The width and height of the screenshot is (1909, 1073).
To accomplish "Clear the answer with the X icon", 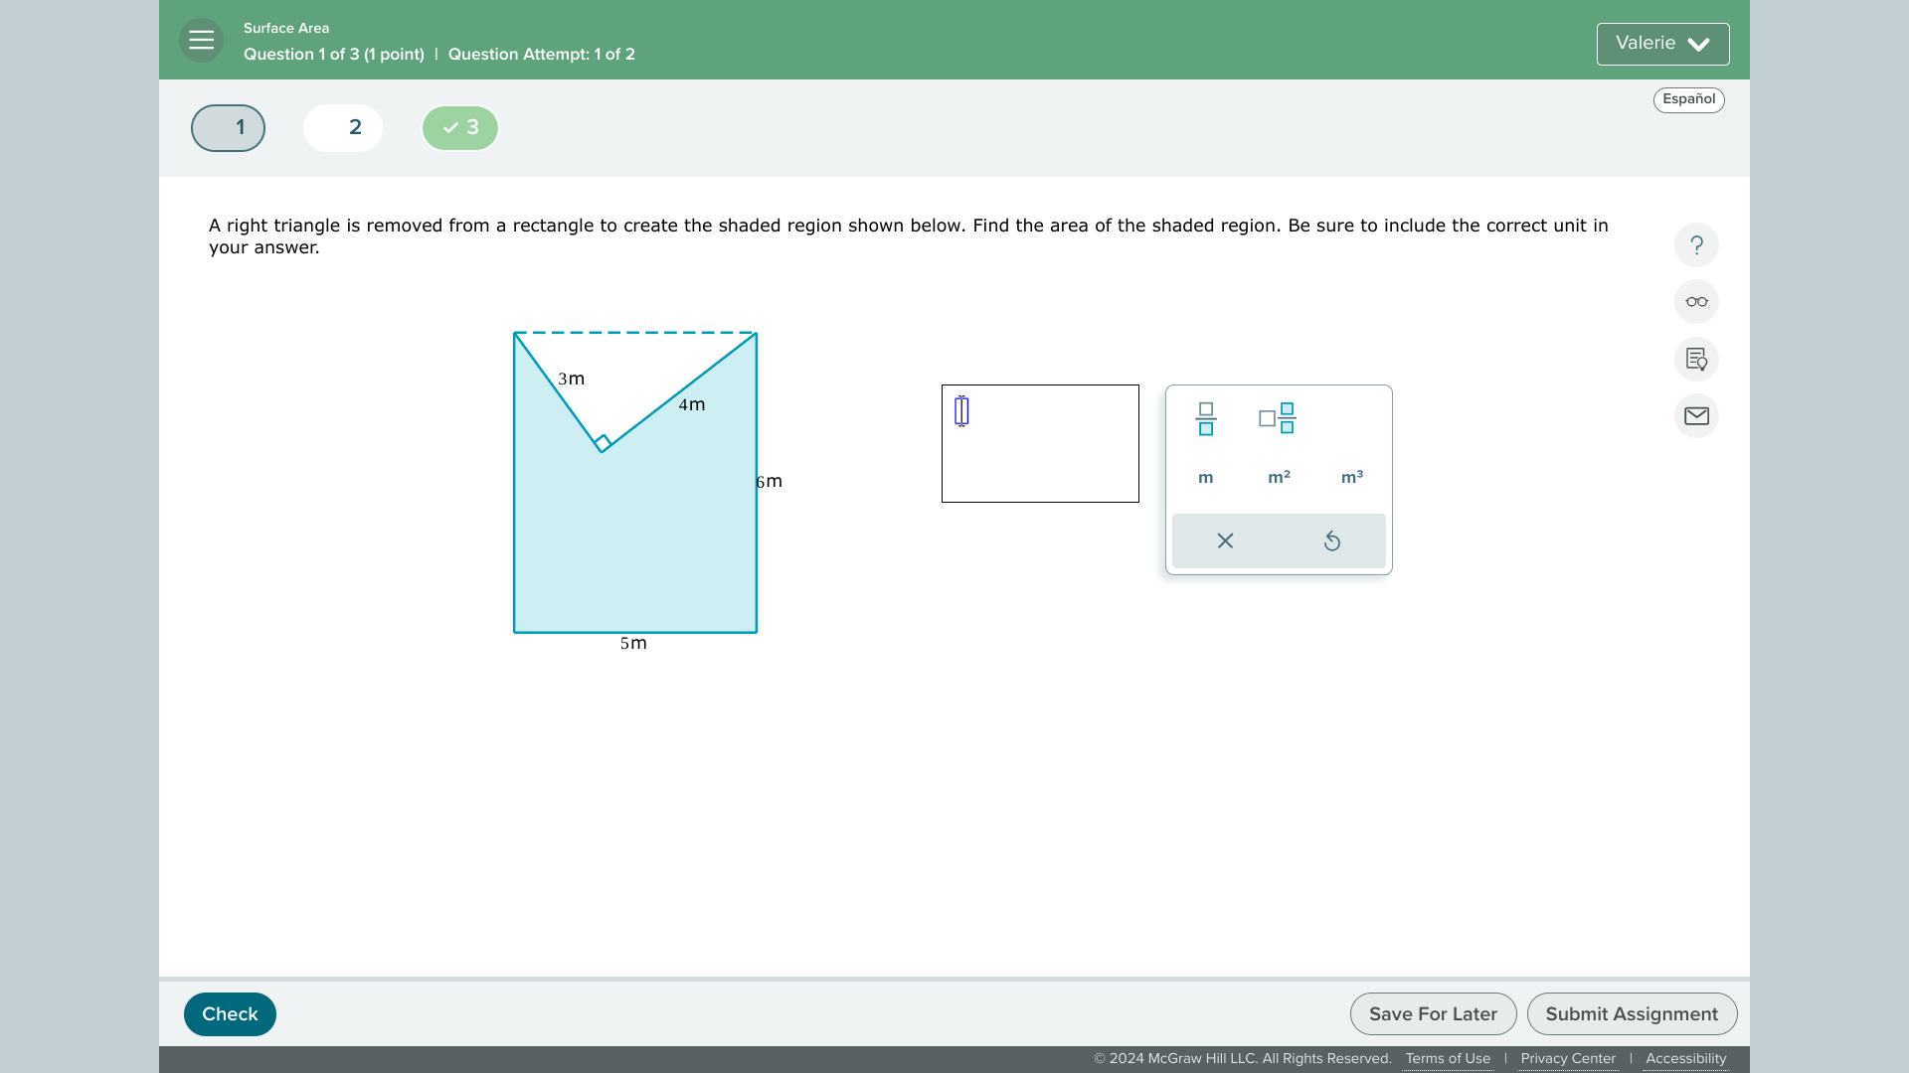I will pyautogui.click(x=1225, y=541).
